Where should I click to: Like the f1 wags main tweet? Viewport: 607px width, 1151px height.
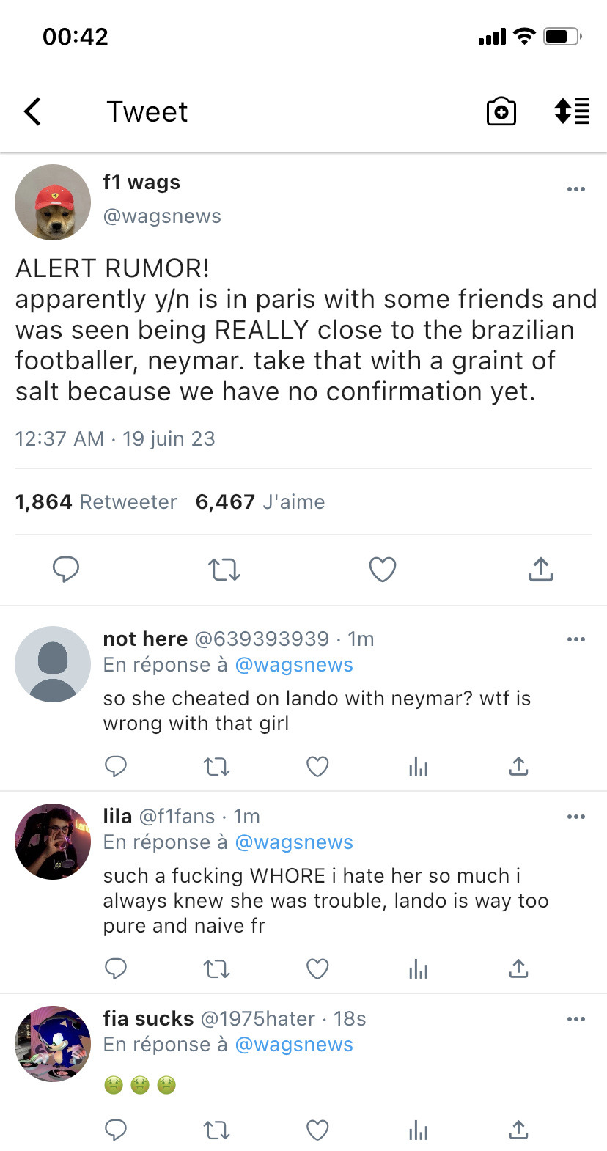click(x=382, y=569)
